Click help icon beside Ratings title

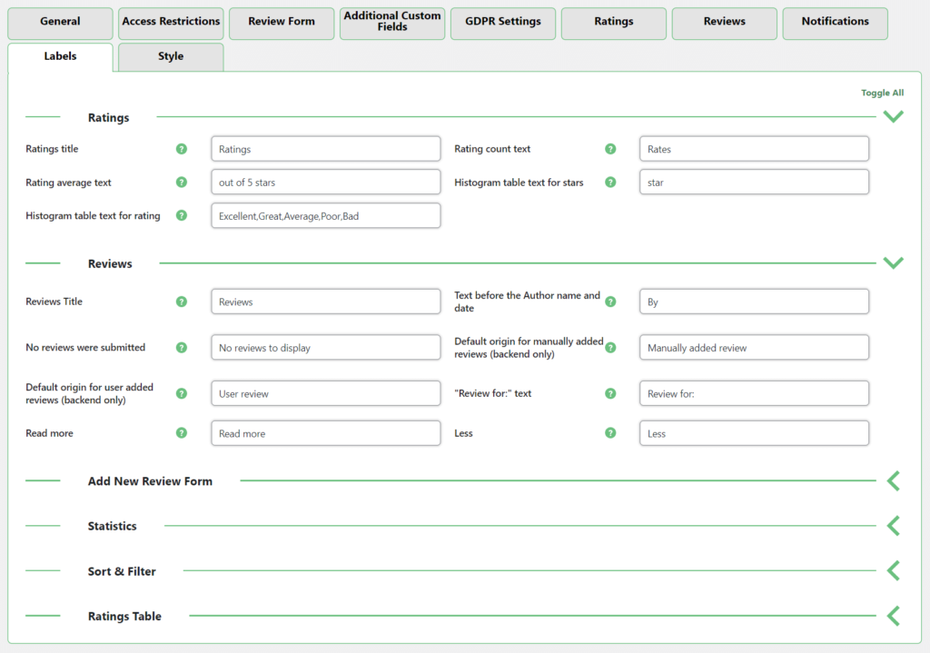tap(182, 149)
